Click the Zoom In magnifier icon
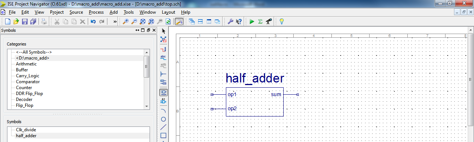The height and width of the screenshot is (142, 474). (x=126, y=21)
